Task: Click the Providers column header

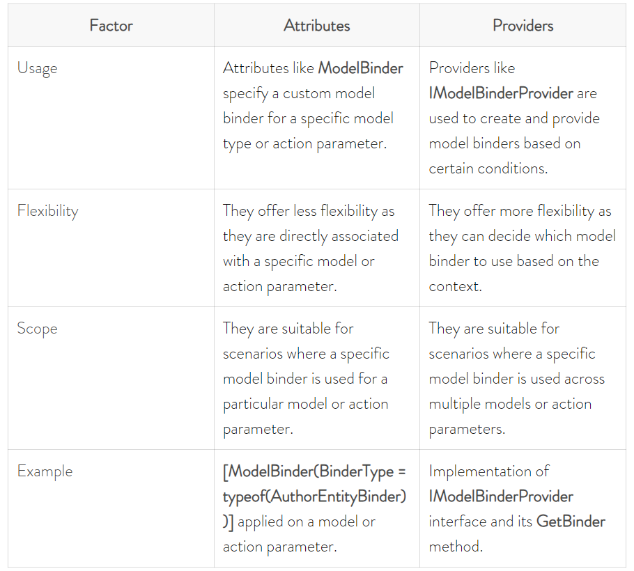Action: point(523,26)
